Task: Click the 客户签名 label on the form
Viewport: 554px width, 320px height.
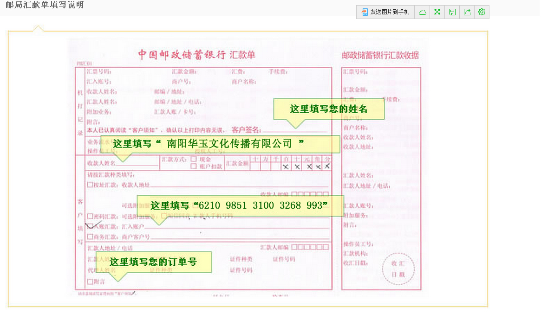Action: coord(246,130)
